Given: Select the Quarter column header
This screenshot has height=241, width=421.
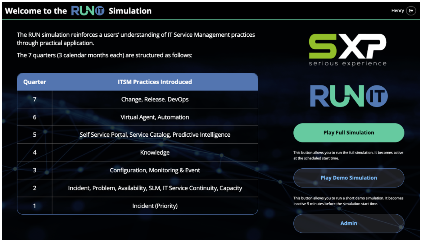Looking at the screenshot, I should coord(34,82).
